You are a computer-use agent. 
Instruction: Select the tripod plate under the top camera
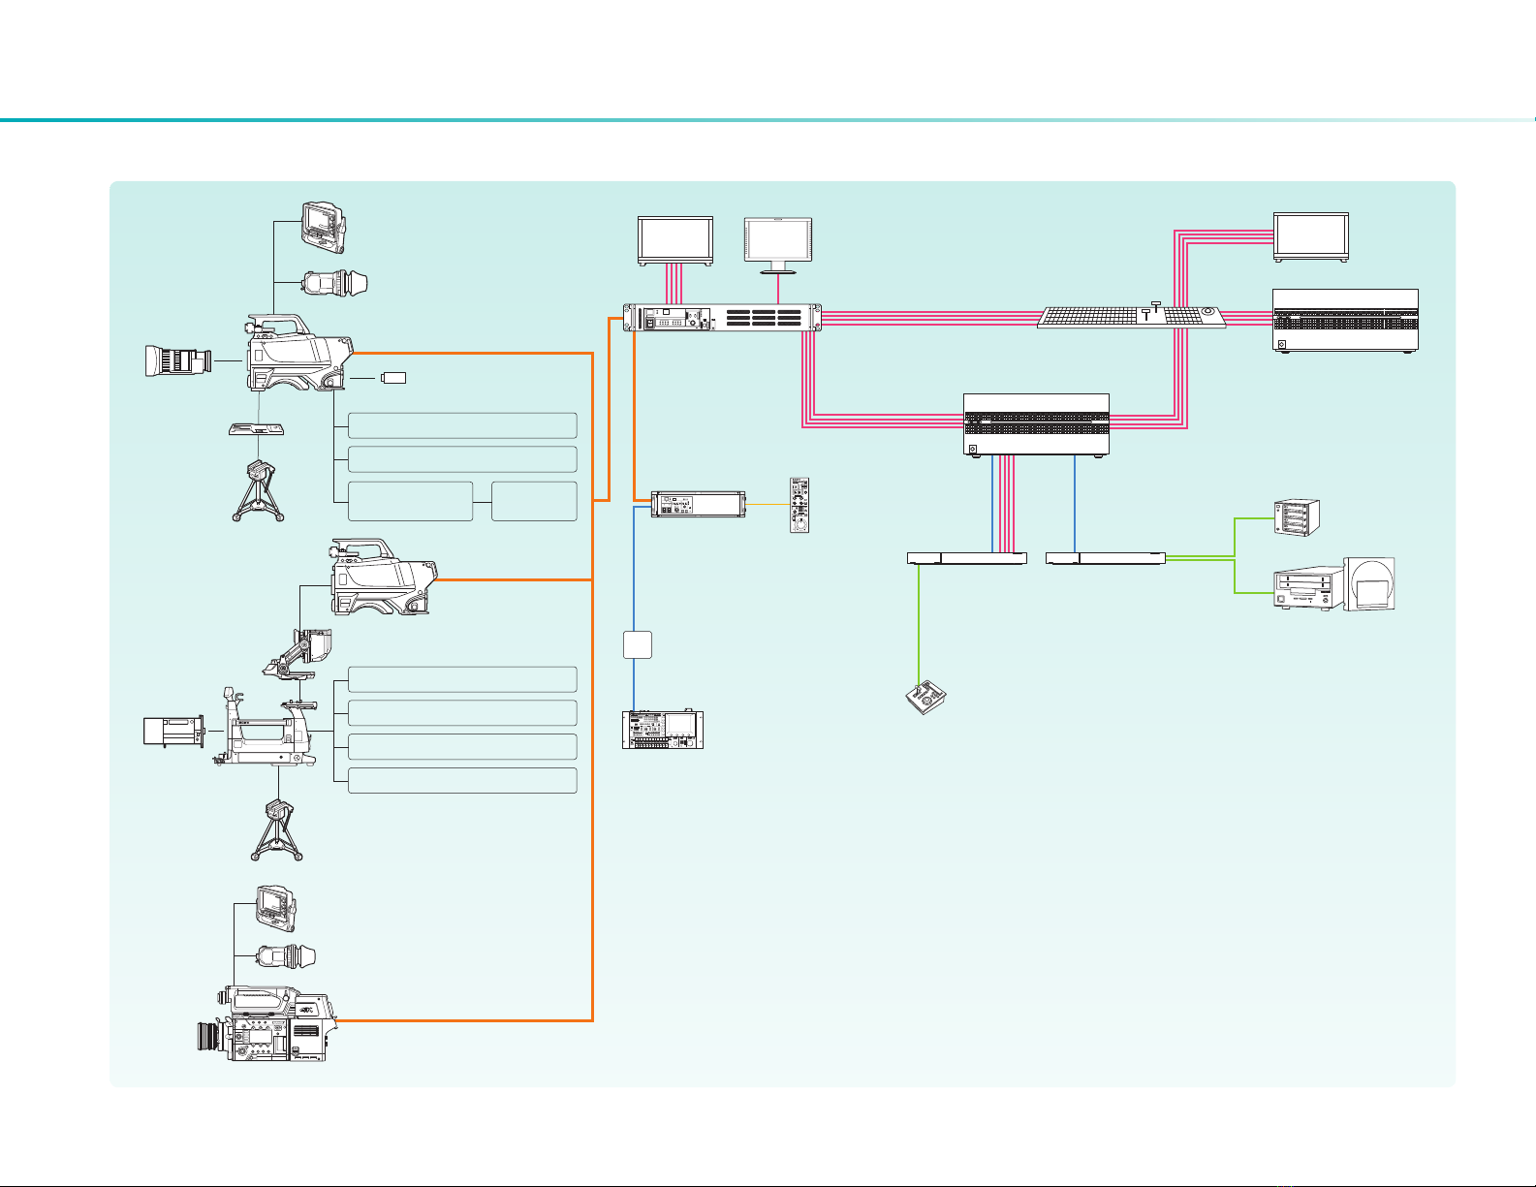coord(256,429)
